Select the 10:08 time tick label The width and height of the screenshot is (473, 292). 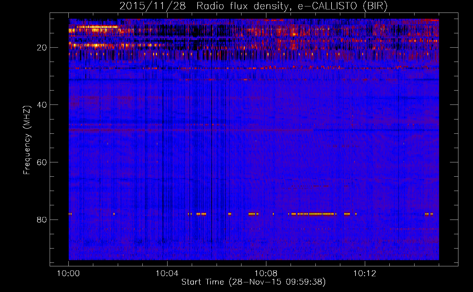tap(266, 274)
